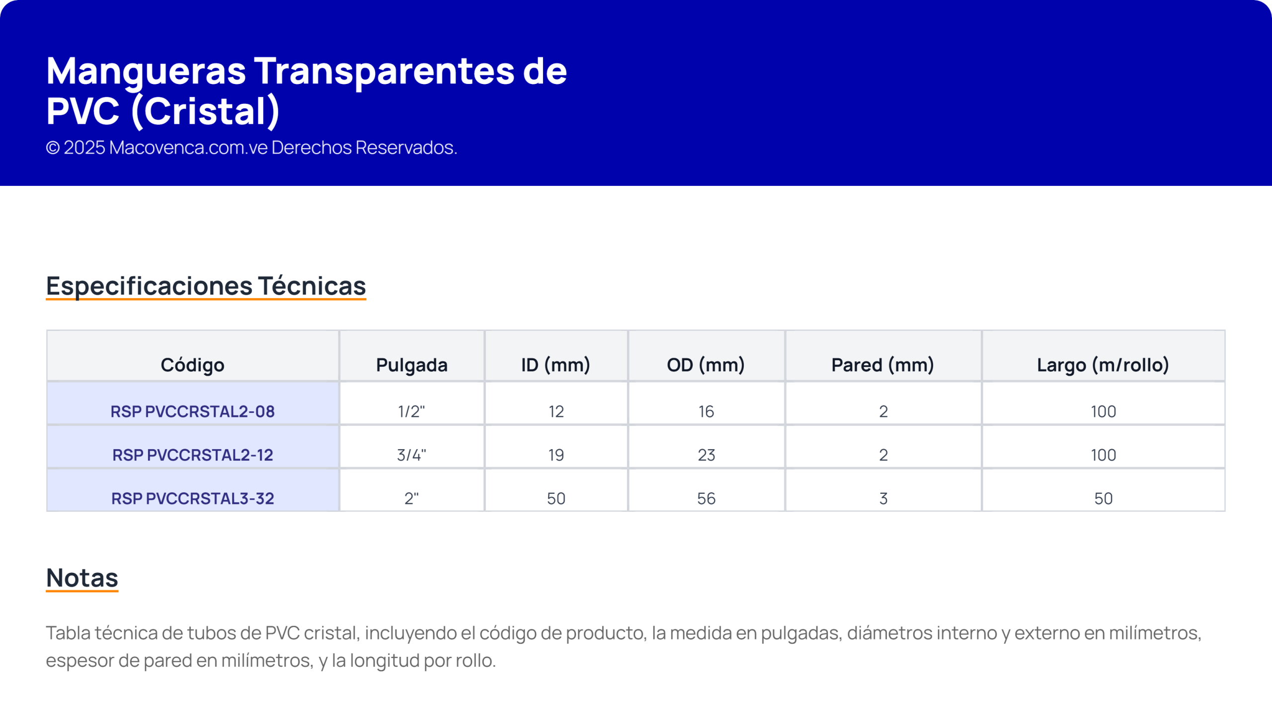The height and width of the screenshot is (711, 1272).
Task: Click the Notas section heading
Action: tap(82, 577)
